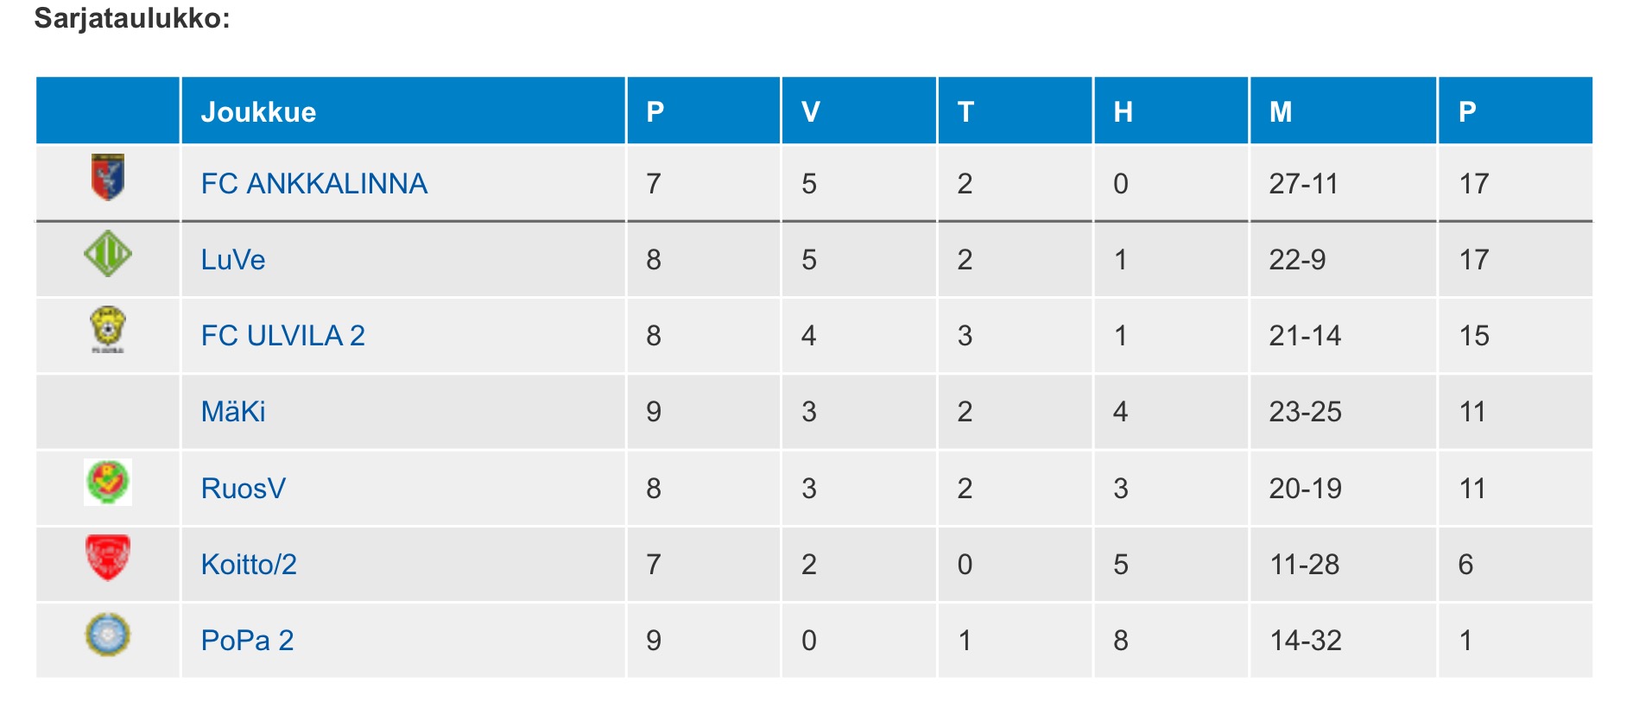Image resolution: width=1633 pixels, height=708 pixels.
Task: Click the Joukkue column header
Action: pyautogui.click(x=258, y=112)
